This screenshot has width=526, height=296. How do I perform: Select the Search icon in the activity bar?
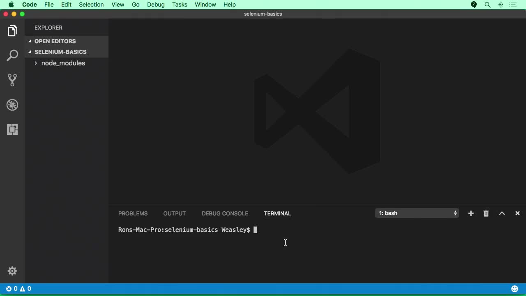[12, 55]
